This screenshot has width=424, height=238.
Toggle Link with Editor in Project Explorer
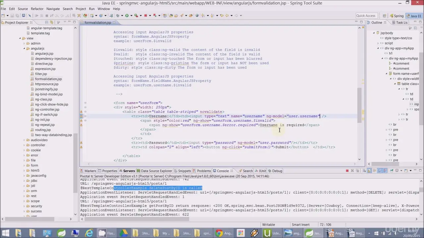pyautogui.click(x=52, y=22)
